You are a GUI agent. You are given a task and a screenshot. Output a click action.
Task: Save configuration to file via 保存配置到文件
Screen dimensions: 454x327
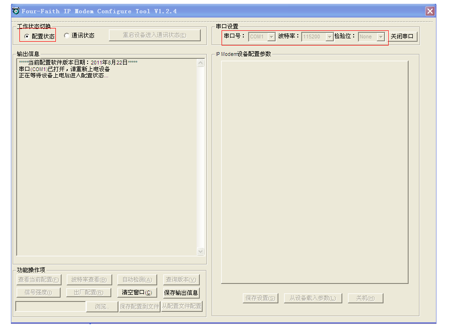coord(139,307)
